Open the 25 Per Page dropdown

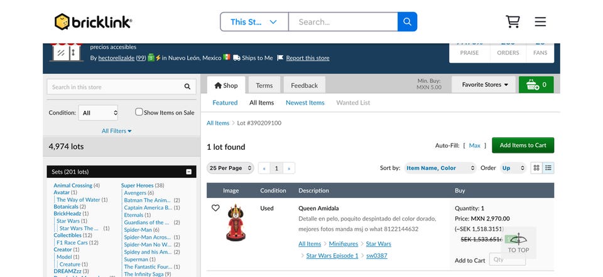pyautogui.click(x=231, y=168)
